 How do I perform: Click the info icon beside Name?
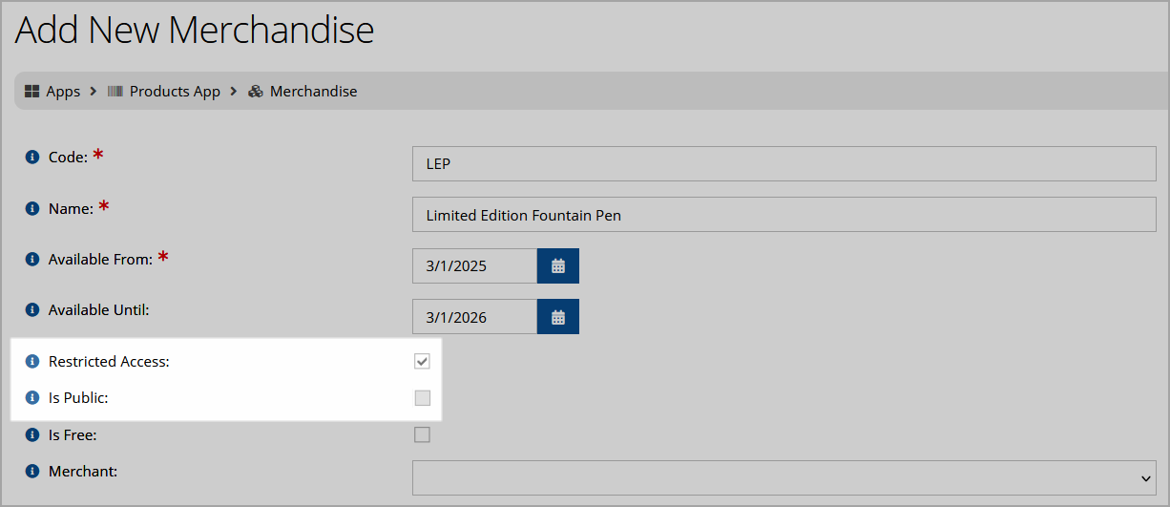(32, 208)
